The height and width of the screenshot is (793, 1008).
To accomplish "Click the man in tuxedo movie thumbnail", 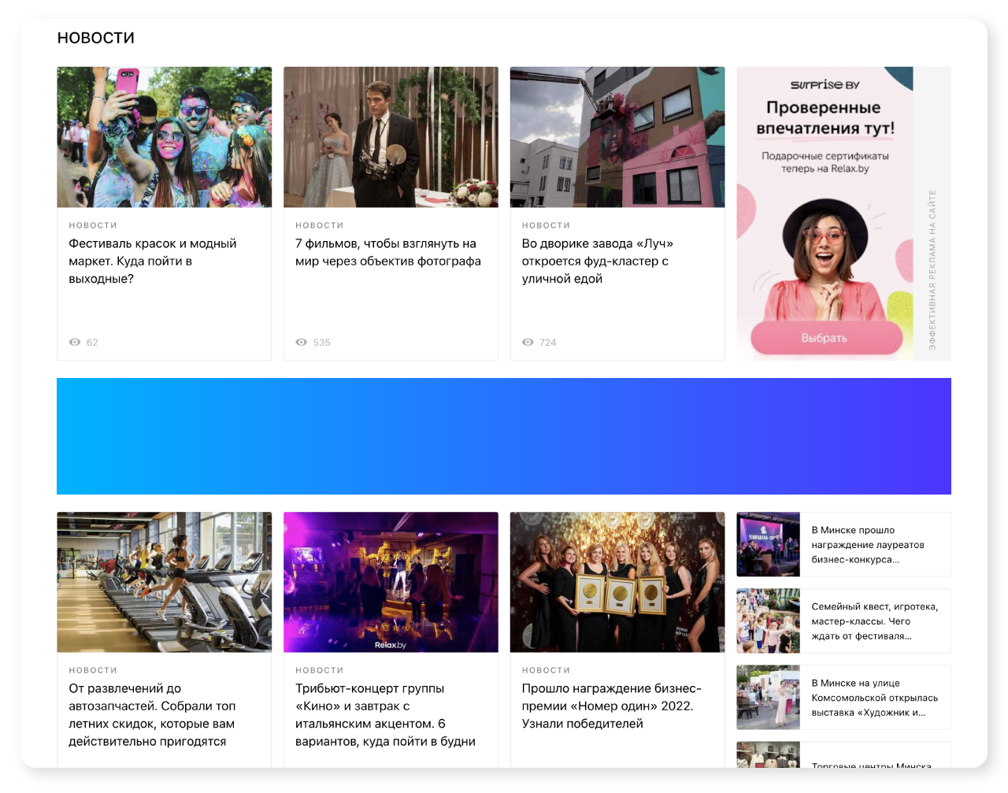I will point(391,137).
